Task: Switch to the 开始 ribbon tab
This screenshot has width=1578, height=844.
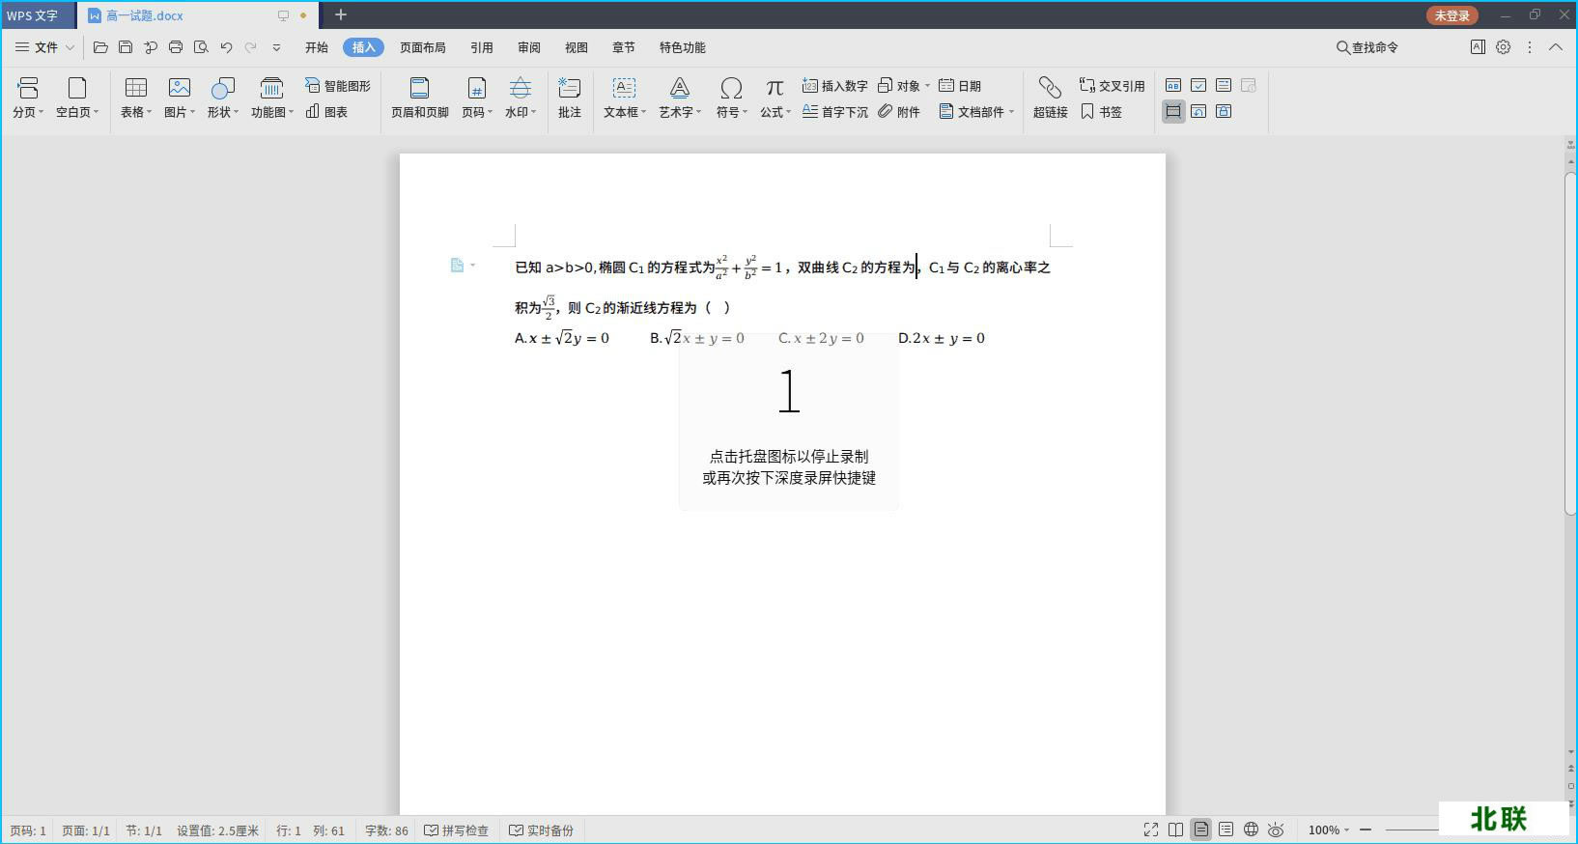Action: pyautogui.click(x=317, y=47)
